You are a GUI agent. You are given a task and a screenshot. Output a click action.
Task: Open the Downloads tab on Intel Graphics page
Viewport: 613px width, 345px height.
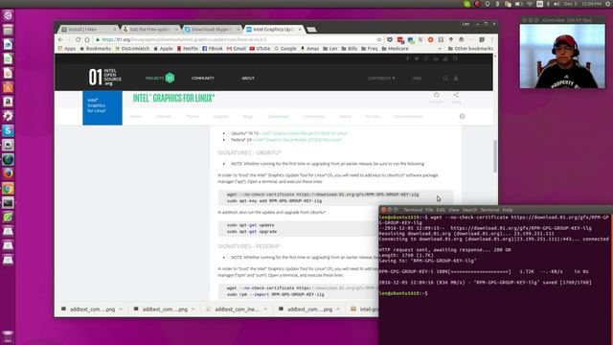[278, 117]
